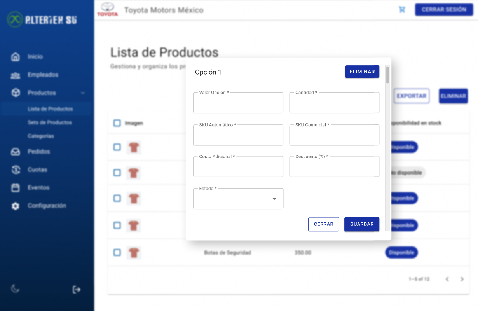The image size is (478, 311).
Task: Click the 1–5 of 12 pagination text
Action: coord(419,279)
